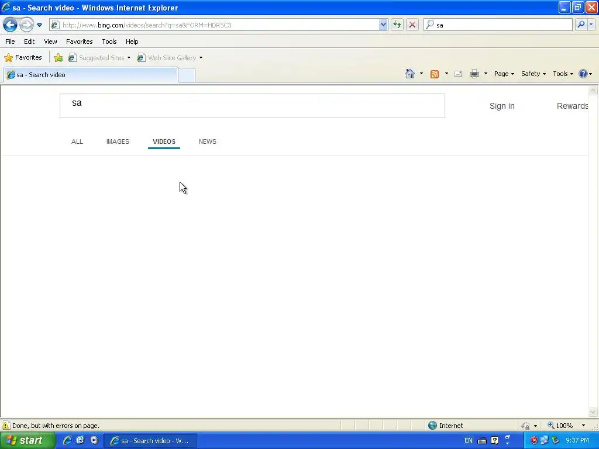Open the View menu
This screenshot has width=599, height=449.
(50, 42)
